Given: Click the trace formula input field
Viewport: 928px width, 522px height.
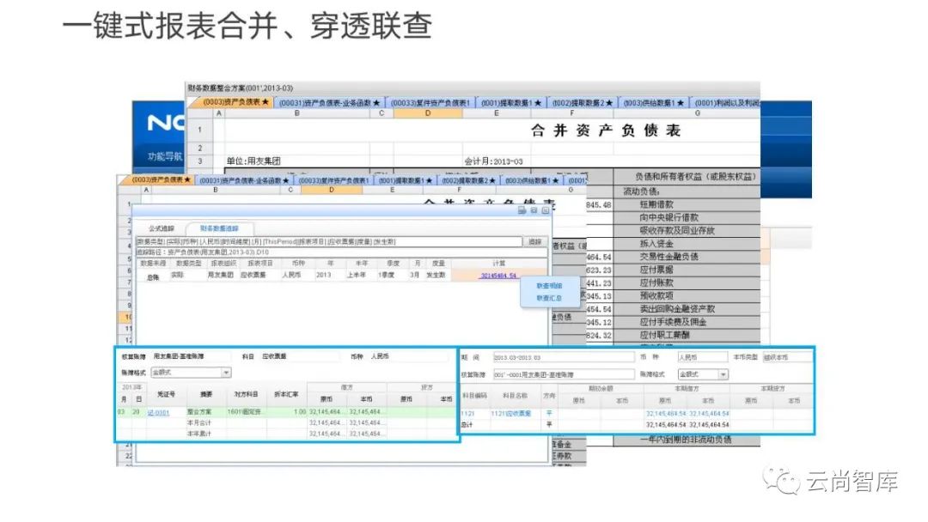Looking at the screenshot, I should (x=329, y=242).
